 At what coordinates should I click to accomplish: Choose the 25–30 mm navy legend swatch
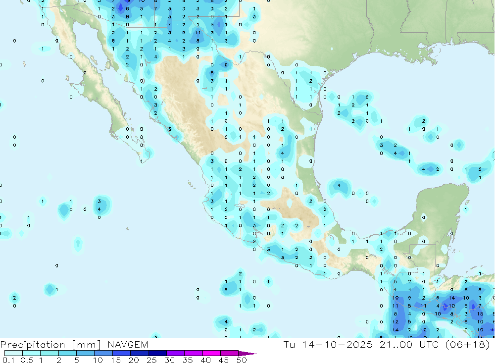click(157, 353)
